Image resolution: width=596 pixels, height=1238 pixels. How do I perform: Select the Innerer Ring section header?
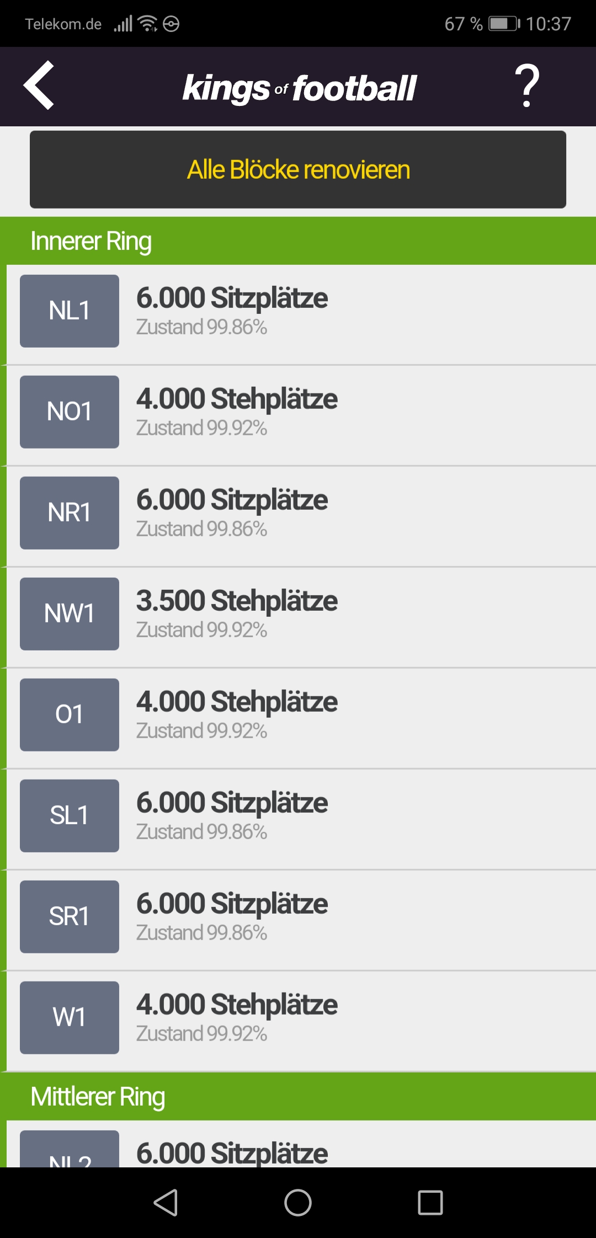click(x=298, y=241)
